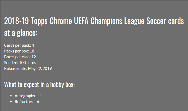Image resolution: width=188 pixels, height=111 pixels.
Task: Click '2018-19' at the start of the heading
Action: pyautogui.click(x=16, y=21)
